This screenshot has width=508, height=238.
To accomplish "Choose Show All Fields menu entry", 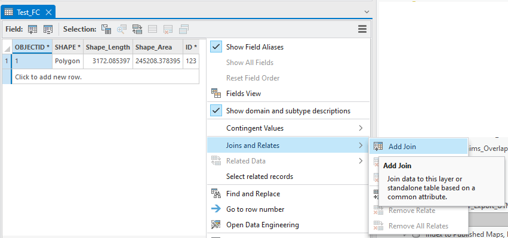I will pos(250,63).
